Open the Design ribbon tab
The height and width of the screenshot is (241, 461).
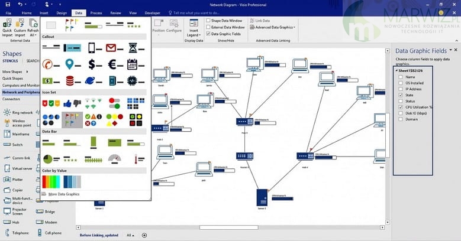pos(62,12)
